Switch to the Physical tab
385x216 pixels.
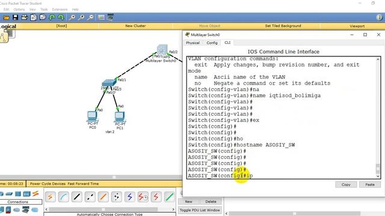click(x=192, y=43)
